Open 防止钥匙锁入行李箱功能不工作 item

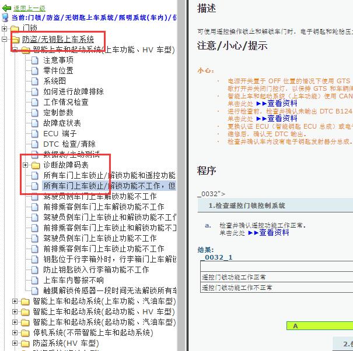pos(96,270)
